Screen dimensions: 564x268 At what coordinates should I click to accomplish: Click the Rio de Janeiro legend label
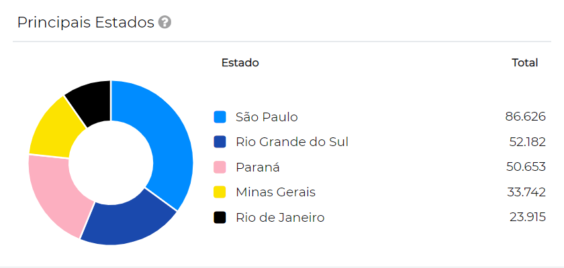click(x=280, y=218)
